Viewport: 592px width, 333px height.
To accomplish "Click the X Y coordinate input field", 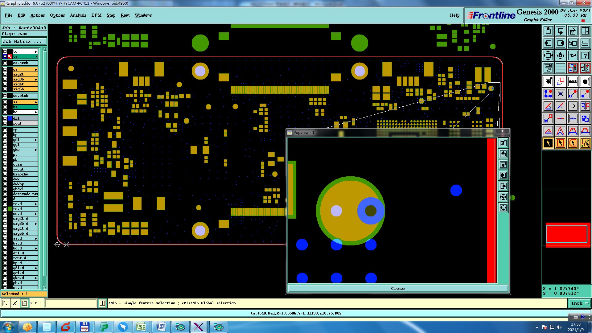I will (71, 303).
